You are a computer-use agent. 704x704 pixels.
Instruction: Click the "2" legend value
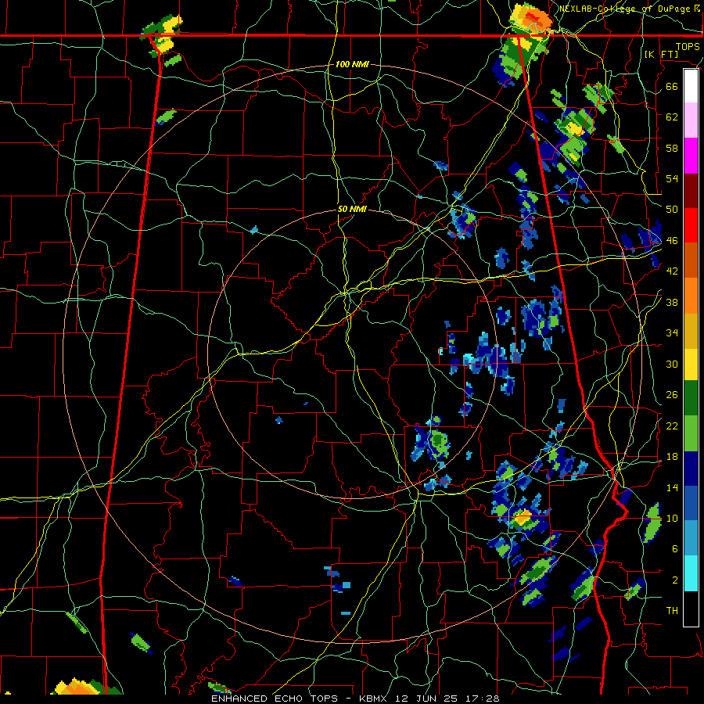675,580
